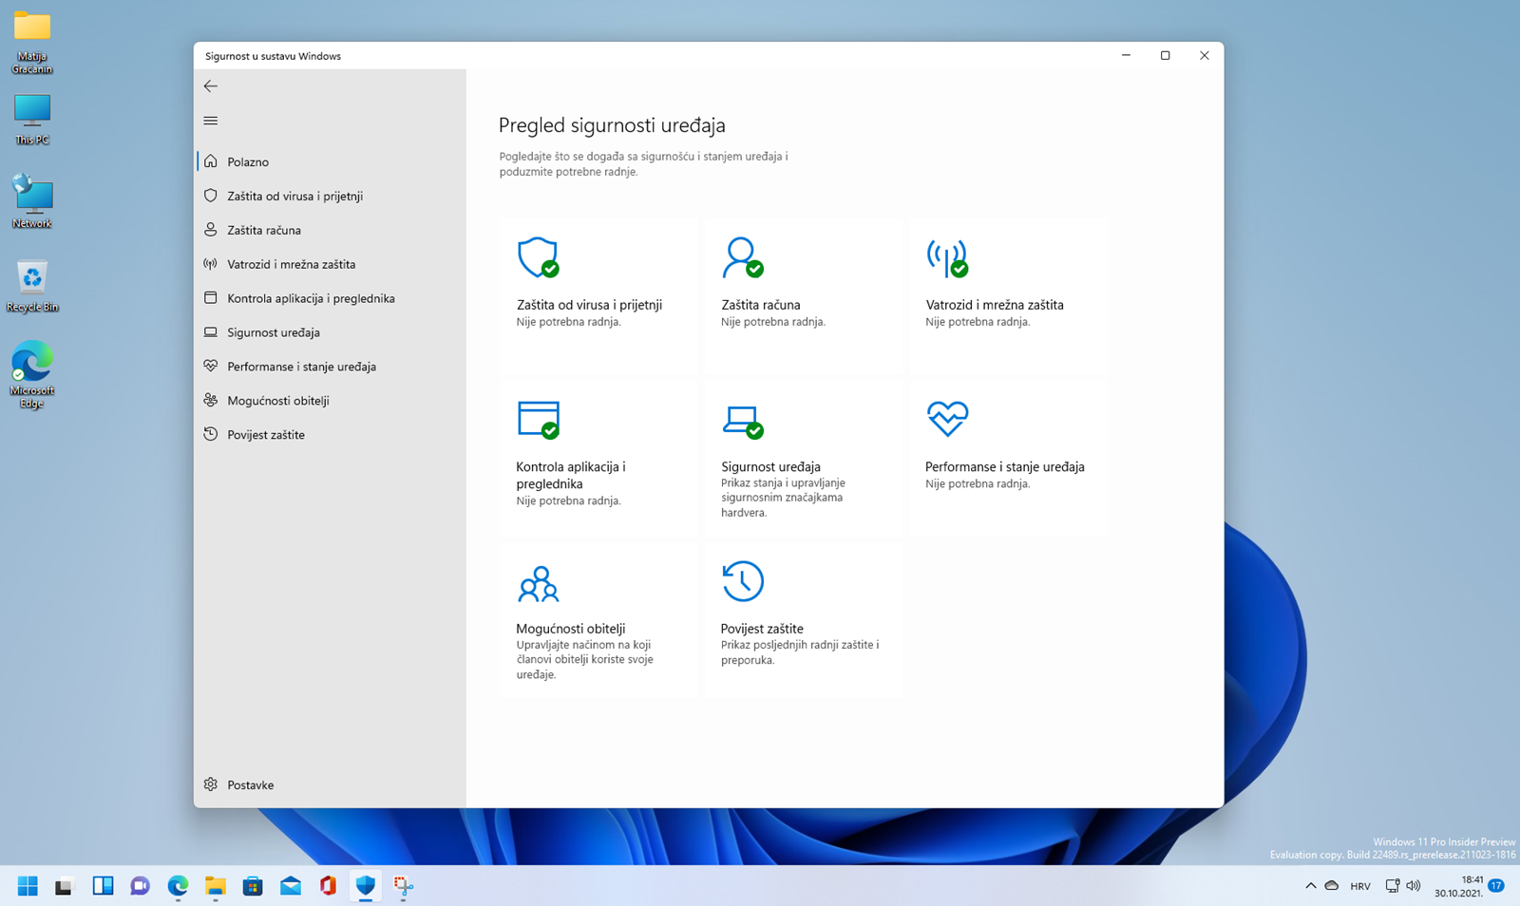Click Windows Security shield in taskbar

point(366,886)
